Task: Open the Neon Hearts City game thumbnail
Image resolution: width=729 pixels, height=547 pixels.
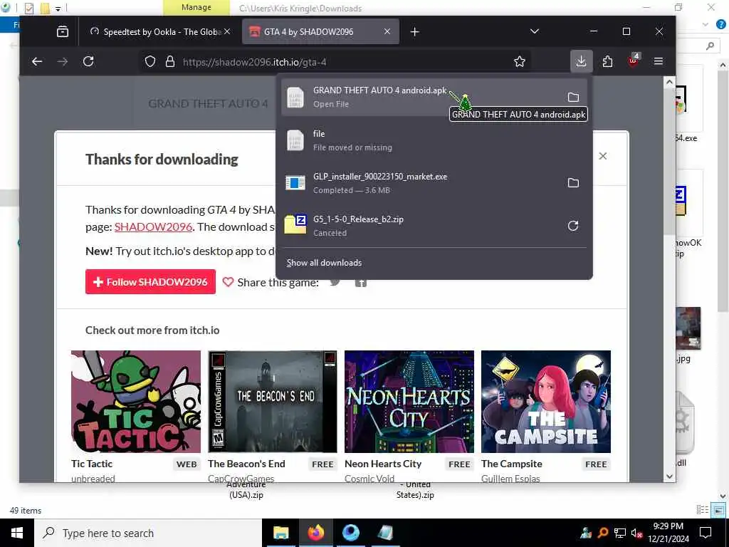Action: click(409, 402)
